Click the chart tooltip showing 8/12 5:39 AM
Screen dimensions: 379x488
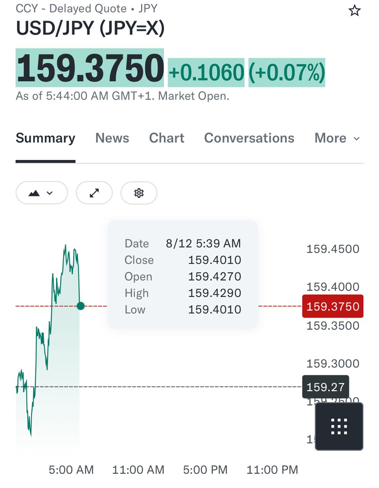click(x=183, y=274)
